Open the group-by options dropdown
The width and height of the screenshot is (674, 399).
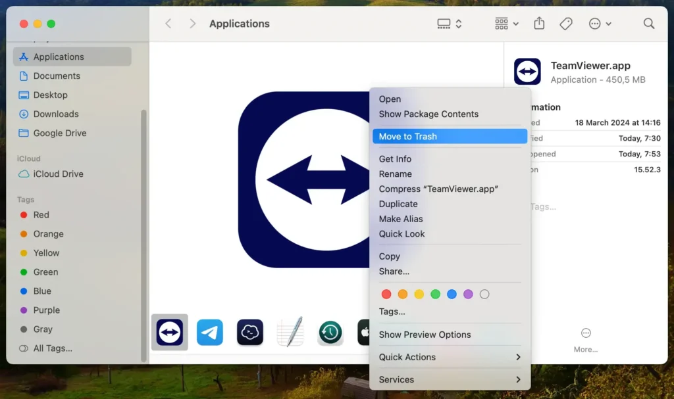point(506,24)
